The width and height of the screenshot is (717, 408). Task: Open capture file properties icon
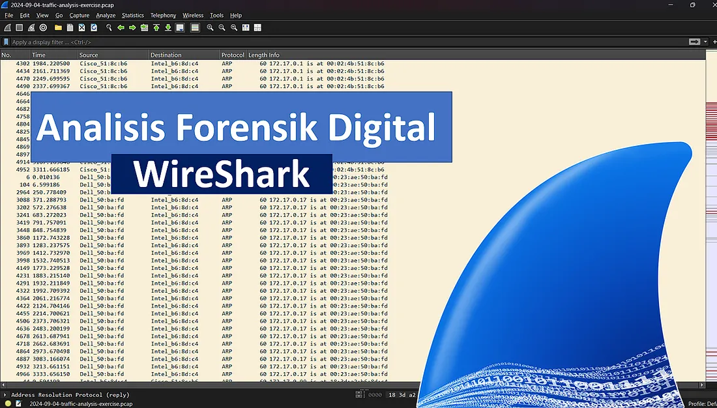[18, 403]
